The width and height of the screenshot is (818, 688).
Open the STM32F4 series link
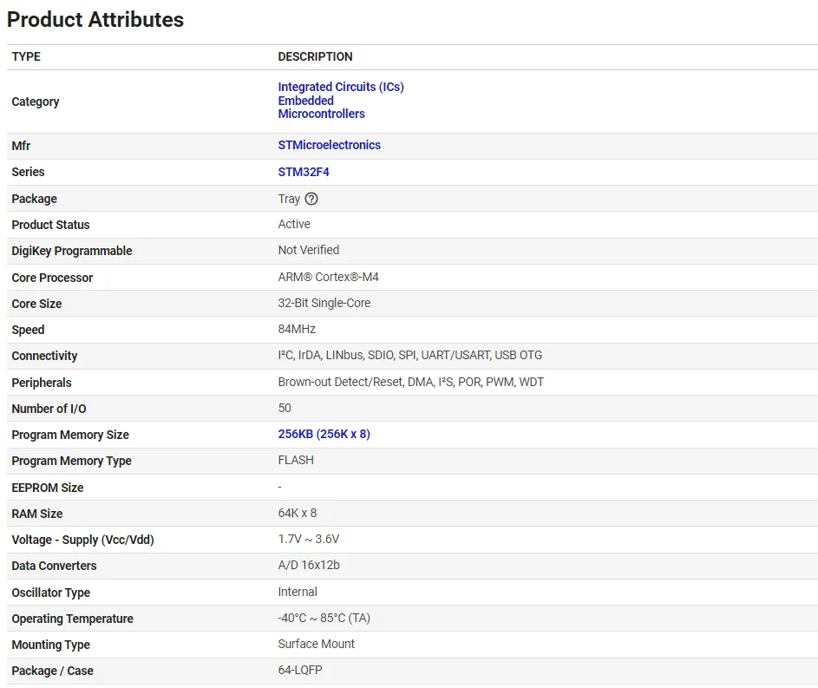point(304,172)
